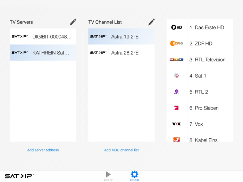Select channel 2. ZDF HD
This screenshot has height=182, width=243.
click(200, 43)
